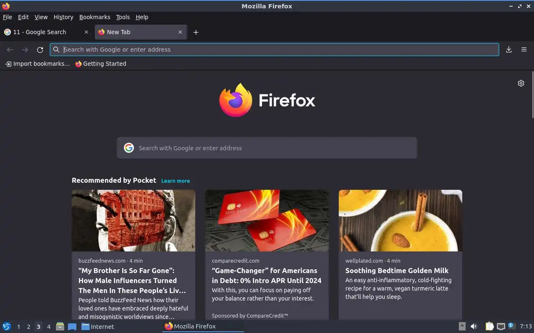Screen dimensions: 534x333
Task: Open the red credit cards thumbnail
Action: click(x=267, y=221)
